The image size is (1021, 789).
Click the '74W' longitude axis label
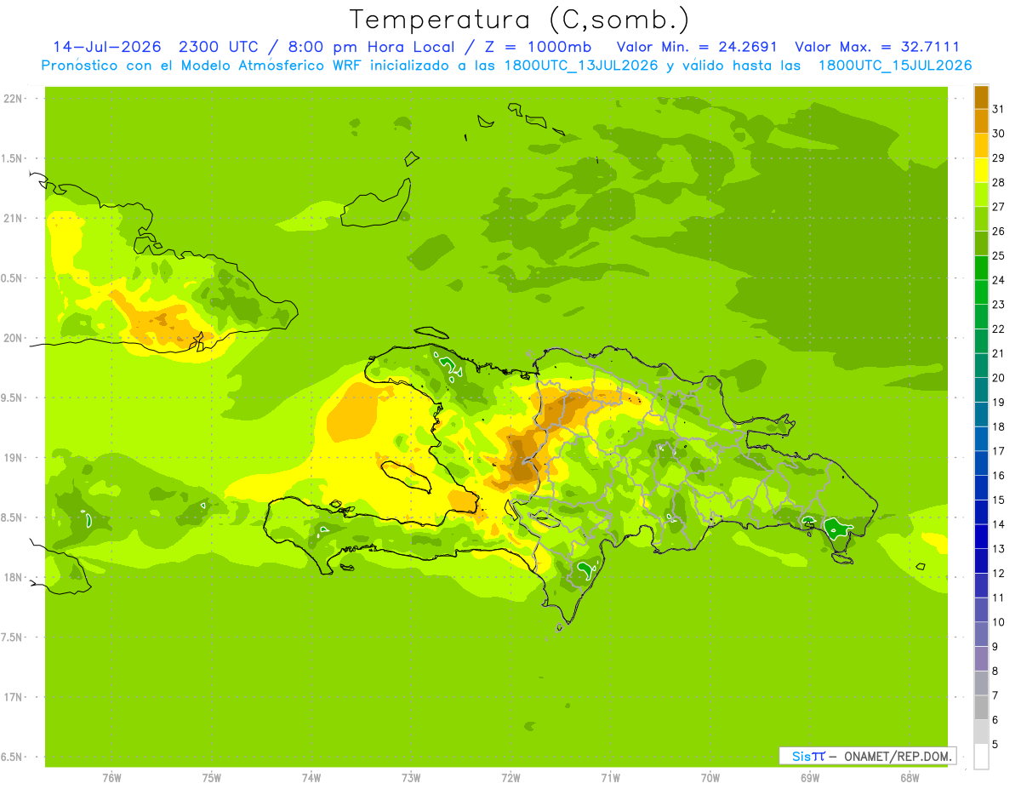click(311, 777)
